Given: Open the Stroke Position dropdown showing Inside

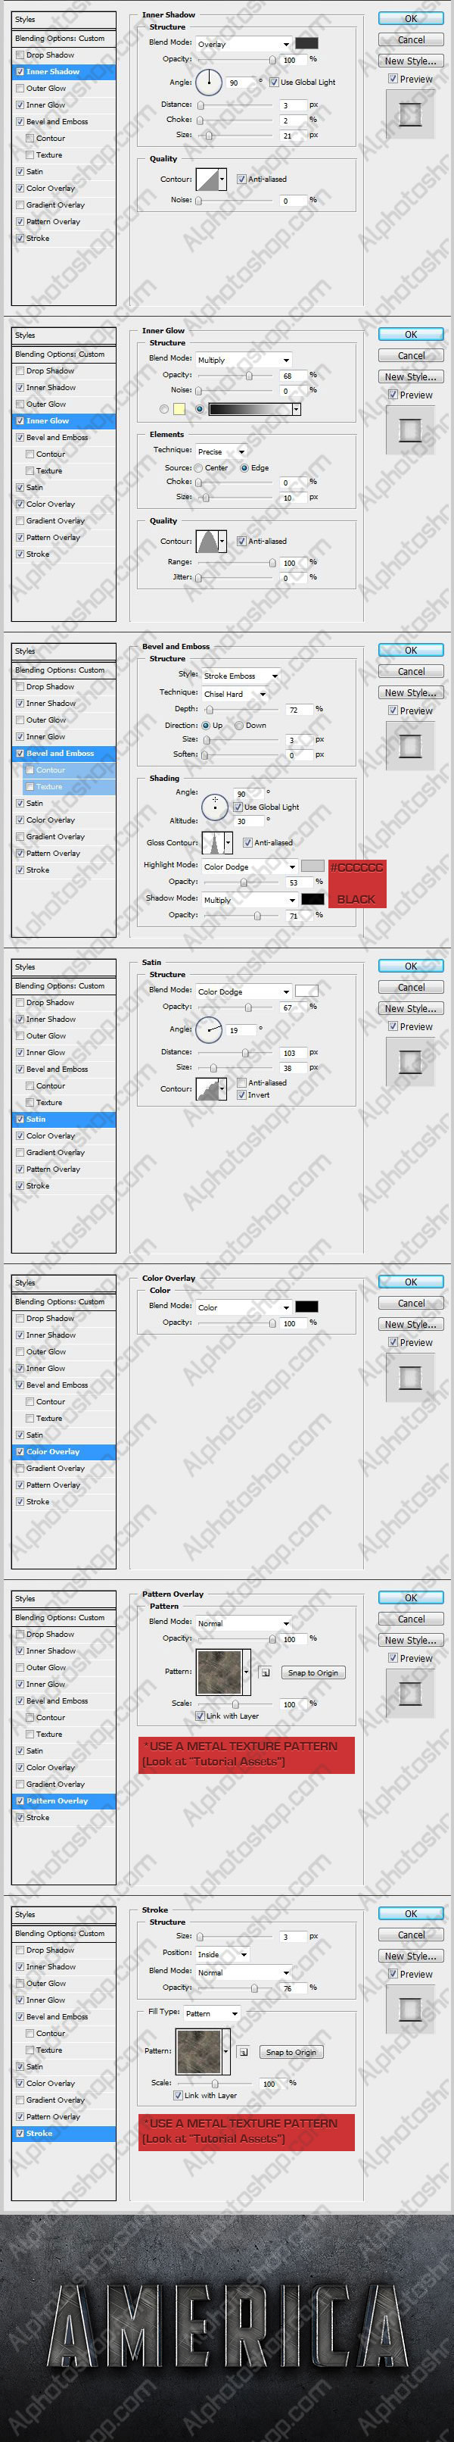Looking at the screenshot, I should tap(222, 1953).
